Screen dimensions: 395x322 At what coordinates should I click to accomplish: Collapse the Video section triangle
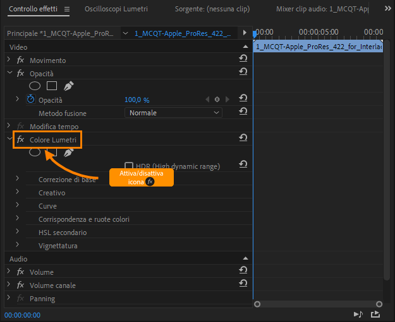(245, 47)
